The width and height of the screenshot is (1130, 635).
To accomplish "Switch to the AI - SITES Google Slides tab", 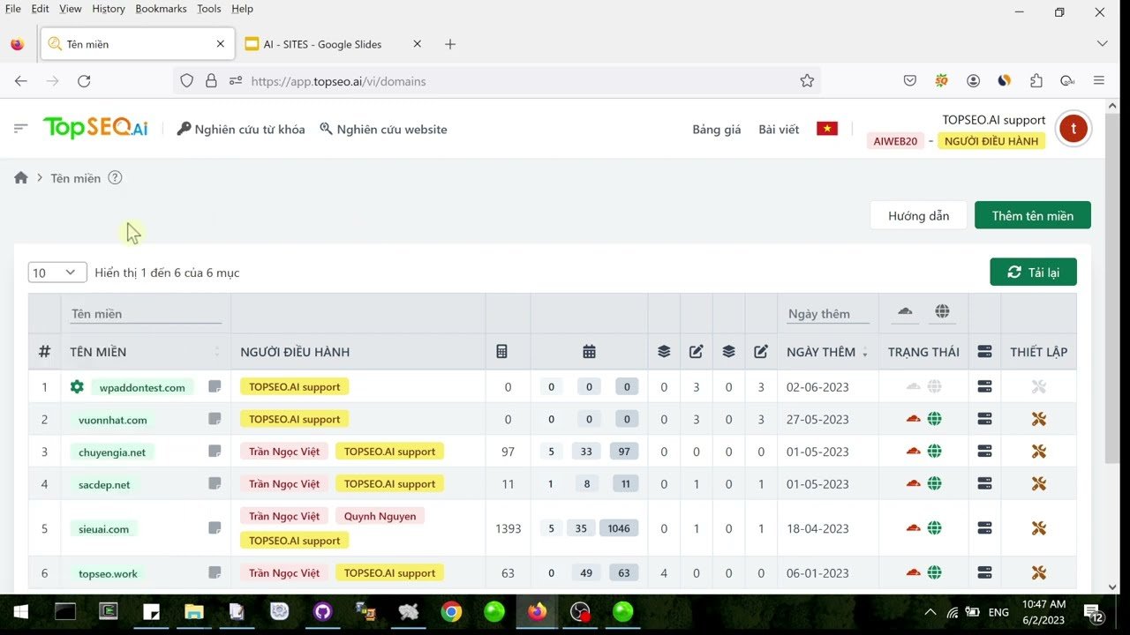I will pos(334,44).
